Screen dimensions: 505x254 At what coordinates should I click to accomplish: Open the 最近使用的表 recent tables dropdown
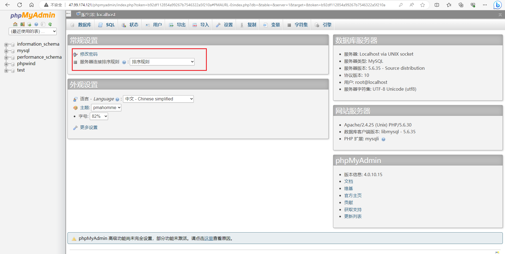click(33, 31)
